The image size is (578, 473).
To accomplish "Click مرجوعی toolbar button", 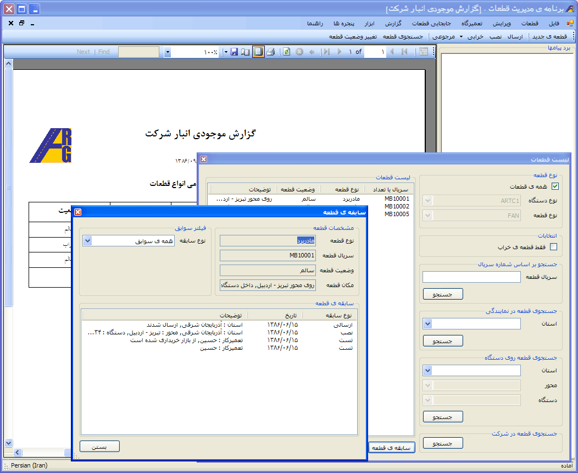I will (443, 36).
